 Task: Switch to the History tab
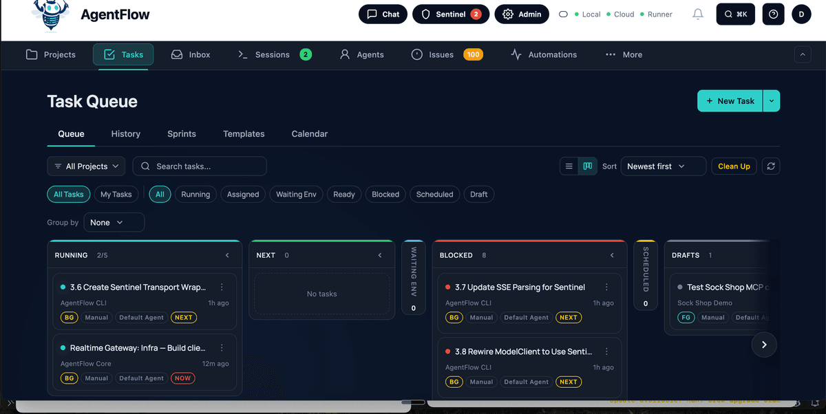[x=125, y=134]
